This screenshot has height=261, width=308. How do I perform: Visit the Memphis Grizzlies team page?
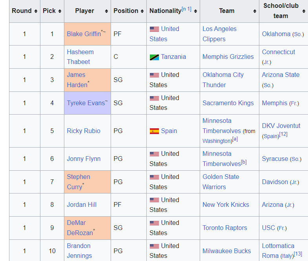228,57
